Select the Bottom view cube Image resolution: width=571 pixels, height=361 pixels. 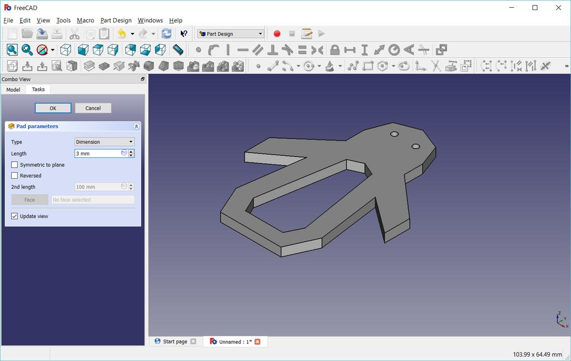[145, 50]
